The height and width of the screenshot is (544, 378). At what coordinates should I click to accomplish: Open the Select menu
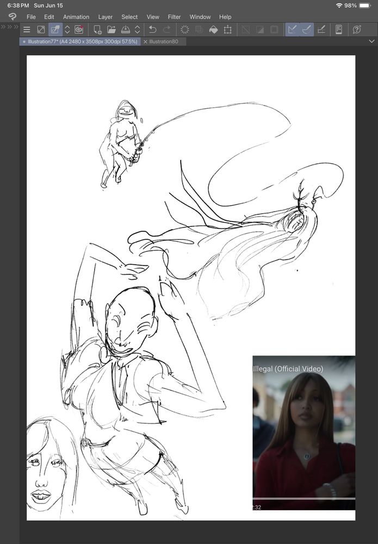pyautogui.click(x=129, y=17)
